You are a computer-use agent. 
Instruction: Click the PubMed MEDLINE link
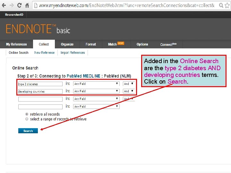coord(83,76)
